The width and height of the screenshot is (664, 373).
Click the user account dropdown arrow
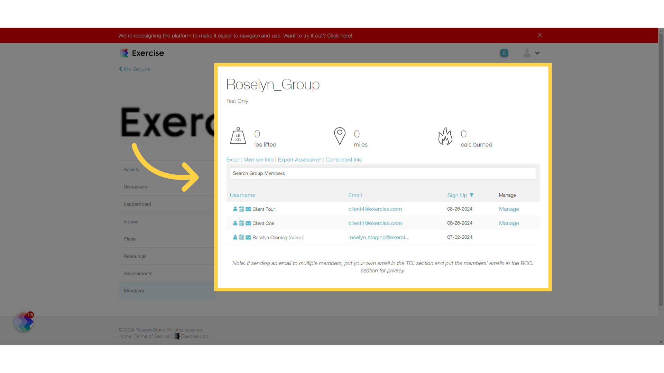(537, 53)
